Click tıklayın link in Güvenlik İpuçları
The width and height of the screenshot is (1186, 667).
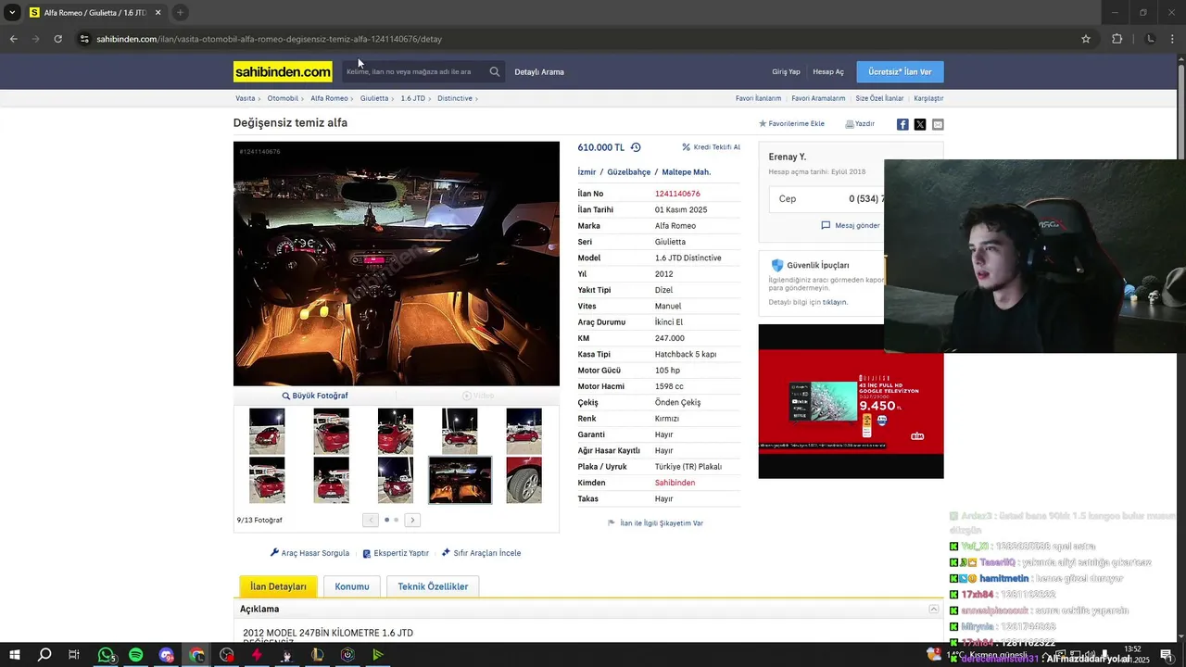pos(834,302)
